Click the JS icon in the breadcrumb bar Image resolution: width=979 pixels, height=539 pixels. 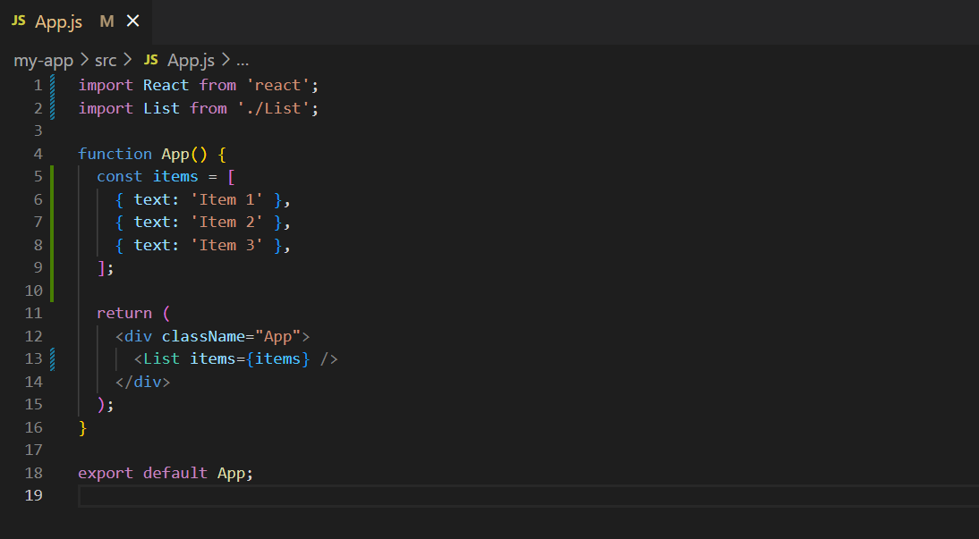(x=149, y=60)
